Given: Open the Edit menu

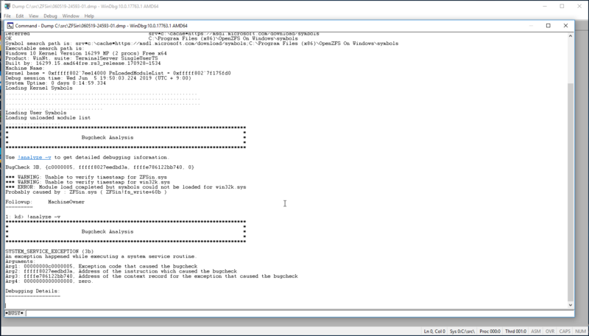Looking at the screenshot, I should click(x=20, y=16).
